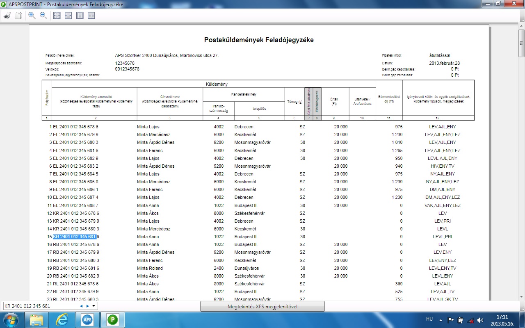Click payment method átutalással

[x=440, y=55]
